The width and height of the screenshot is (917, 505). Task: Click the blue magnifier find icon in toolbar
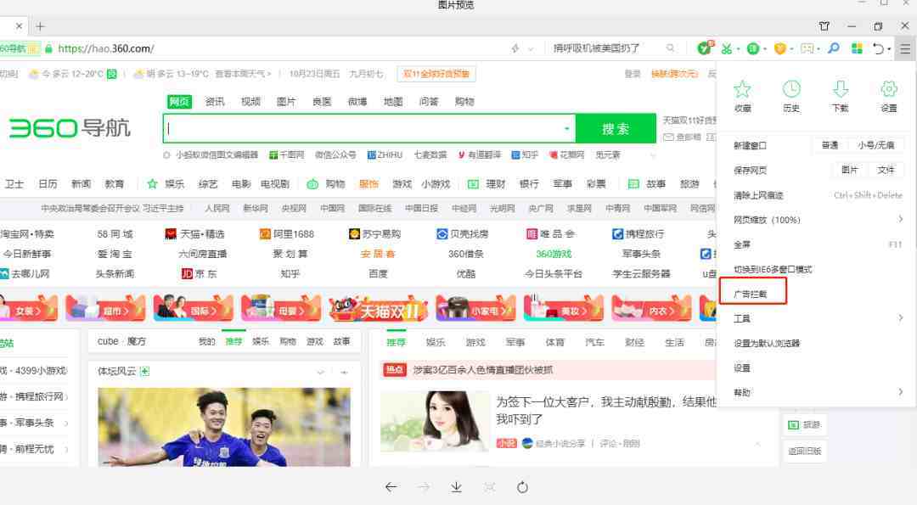click(834, 48)
